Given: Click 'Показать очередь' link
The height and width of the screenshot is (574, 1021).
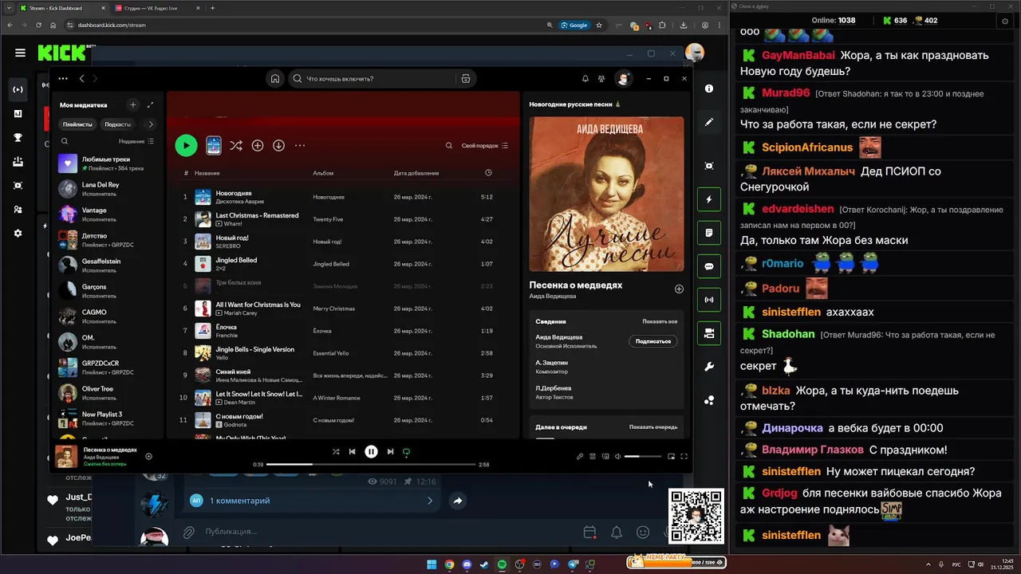Looking at the screenshot, I should 653,427.
